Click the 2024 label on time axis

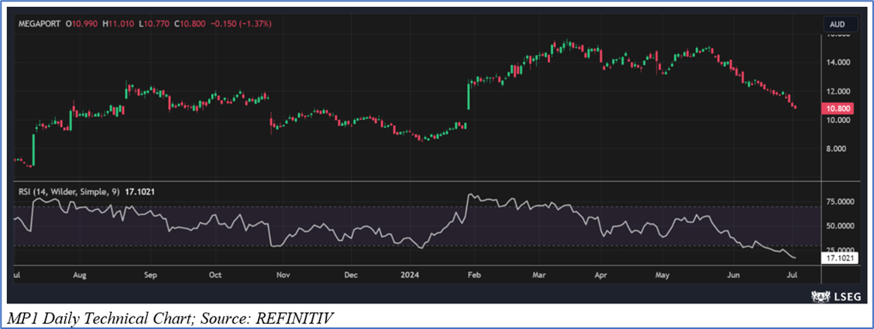(x=410, y=275)
